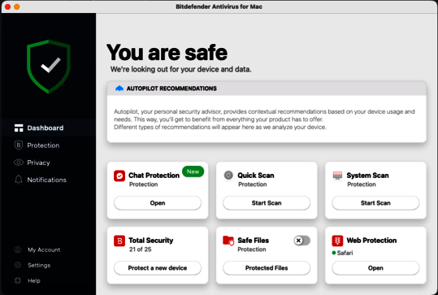Click the Total Security B icon
This screenshot has width=438, height=295.
[119, 241]
